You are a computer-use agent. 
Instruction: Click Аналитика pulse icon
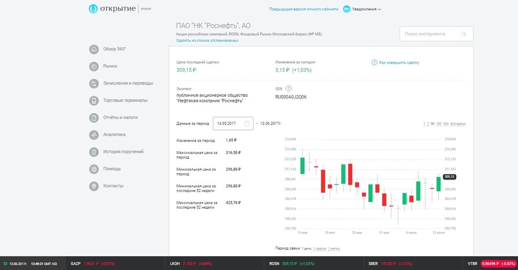pyautogui.click(x=94, y=135)
